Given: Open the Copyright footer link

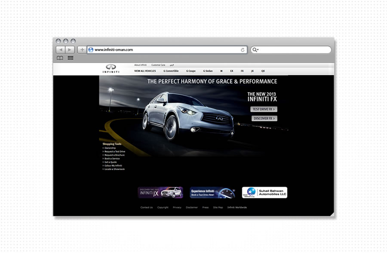Looking at the screenshot, I should pos(163,207).
